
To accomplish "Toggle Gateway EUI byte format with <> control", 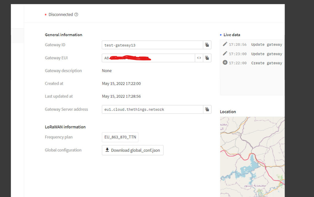I will click(199, 58).
